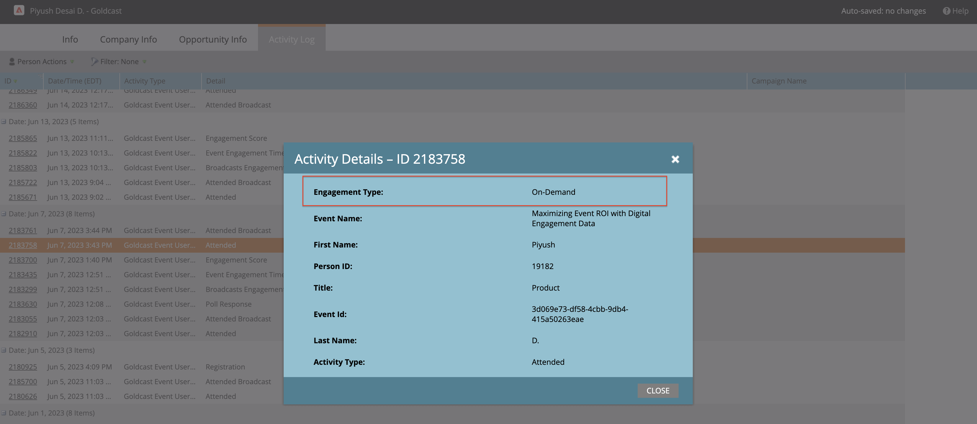Click the Auto-saved: no changes status
Viewport: 977px width, 424px height.
(883, 11)
